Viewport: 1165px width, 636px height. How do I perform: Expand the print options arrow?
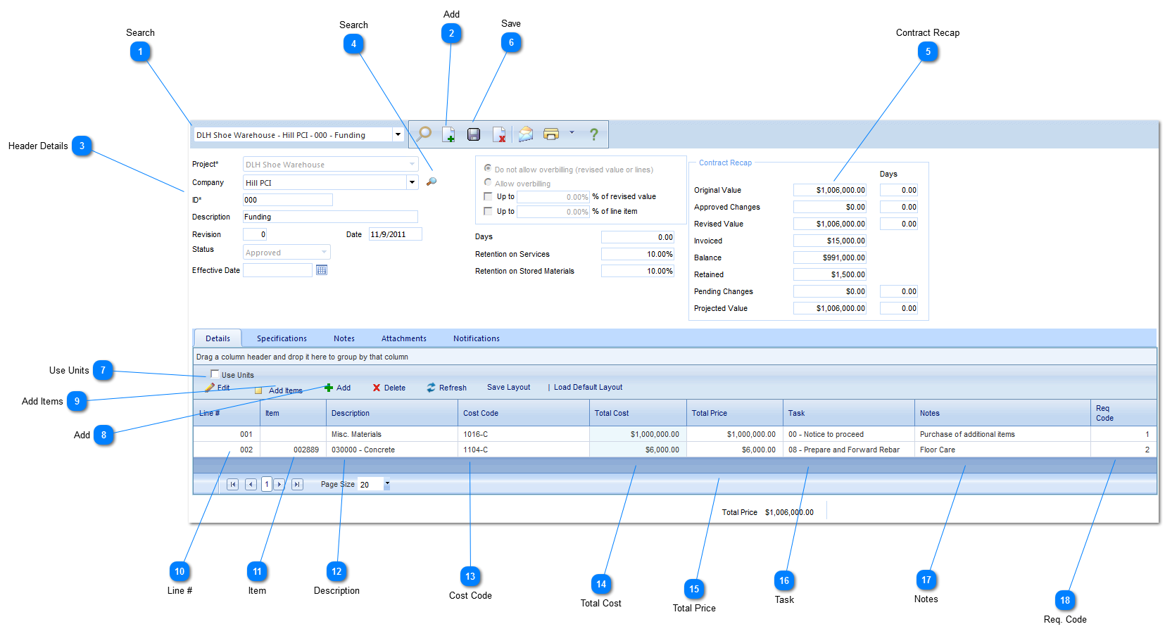(x=572, y=132)
